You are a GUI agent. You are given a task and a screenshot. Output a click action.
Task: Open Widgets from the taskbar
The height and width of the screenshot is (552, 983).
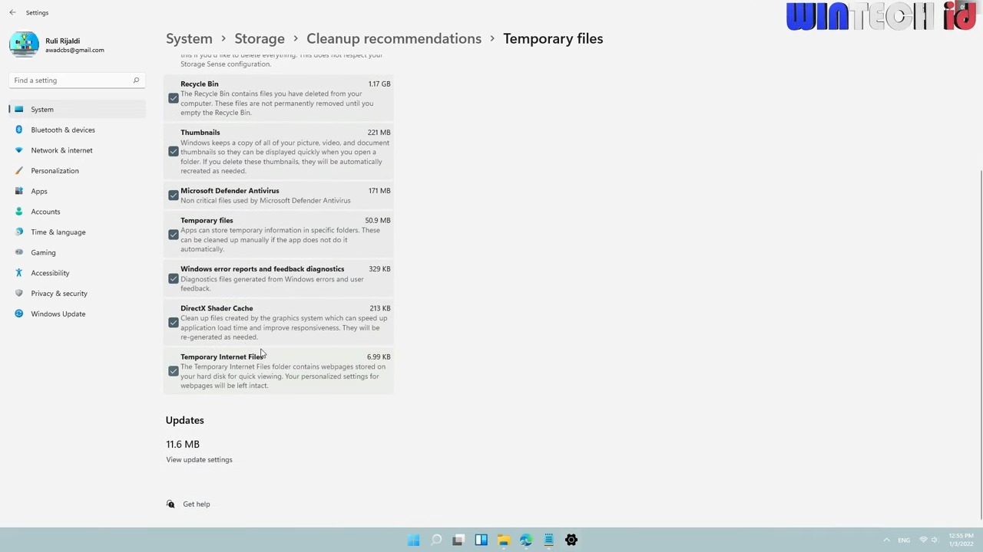(481, 540)
